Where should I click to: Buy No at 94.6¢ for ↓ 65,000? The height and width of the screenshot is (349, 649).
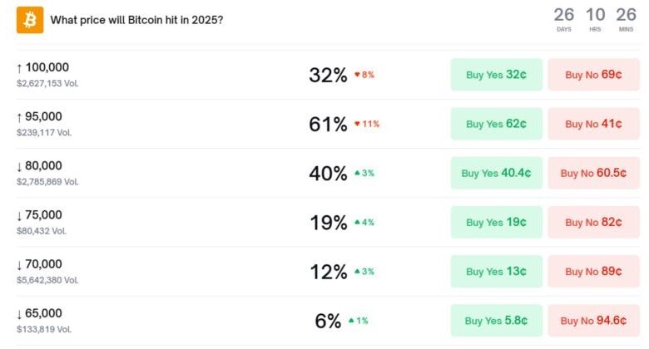coord(593,321)
